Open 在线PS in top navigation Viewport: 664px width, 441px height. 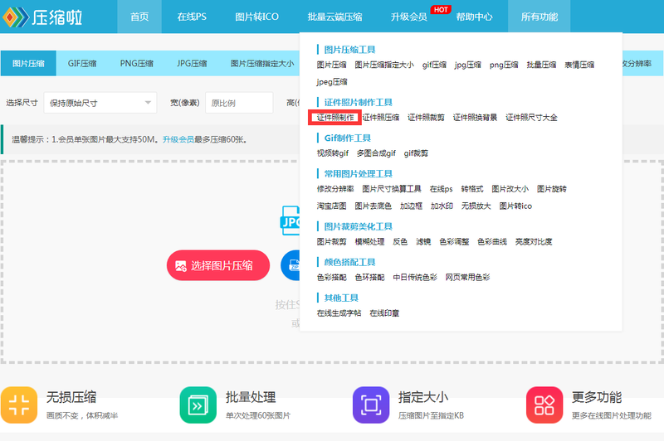pyautogui.click(x=192, y=17)
